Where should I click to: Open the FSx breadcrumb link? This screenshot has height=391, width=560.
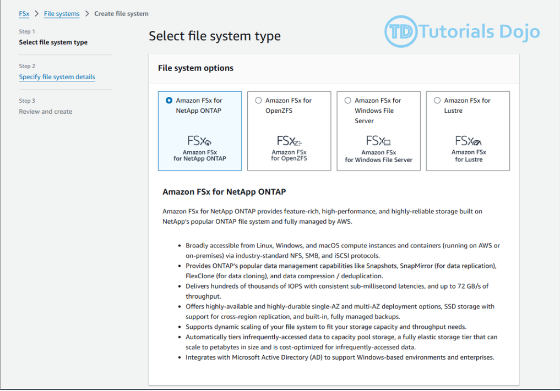tap(24, 14)
